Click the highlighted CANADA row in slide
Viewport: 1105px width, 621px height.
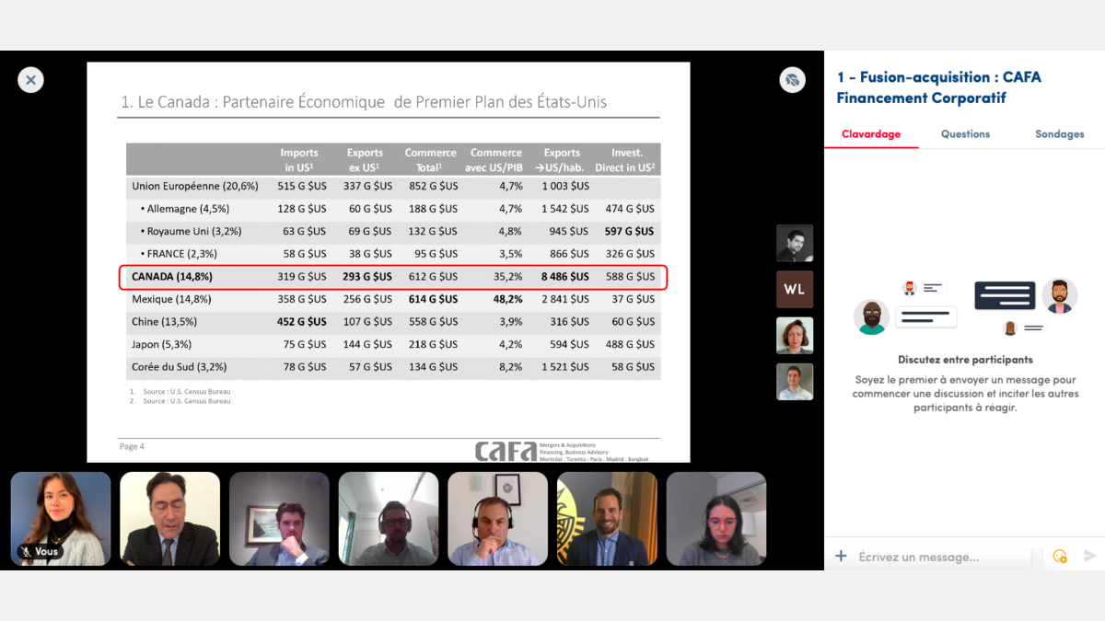coord(392,277)
